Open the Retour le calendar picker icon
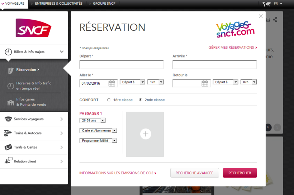Viewport: 294px width, 195px height. click(205, 84)
